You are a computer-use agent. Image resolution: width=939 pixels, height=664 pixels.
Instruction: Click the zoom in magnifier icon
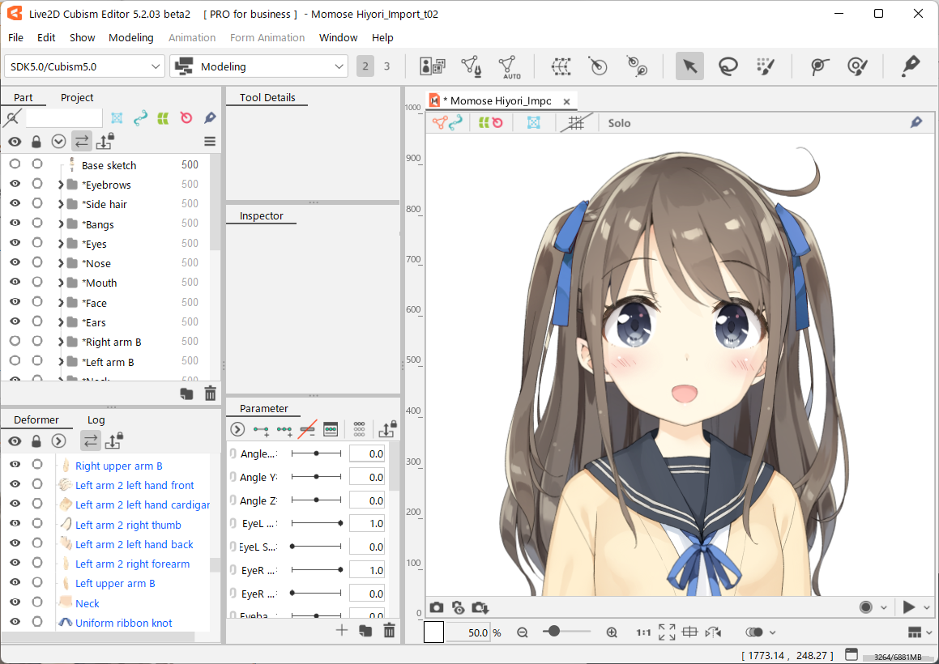click(612, 632)
